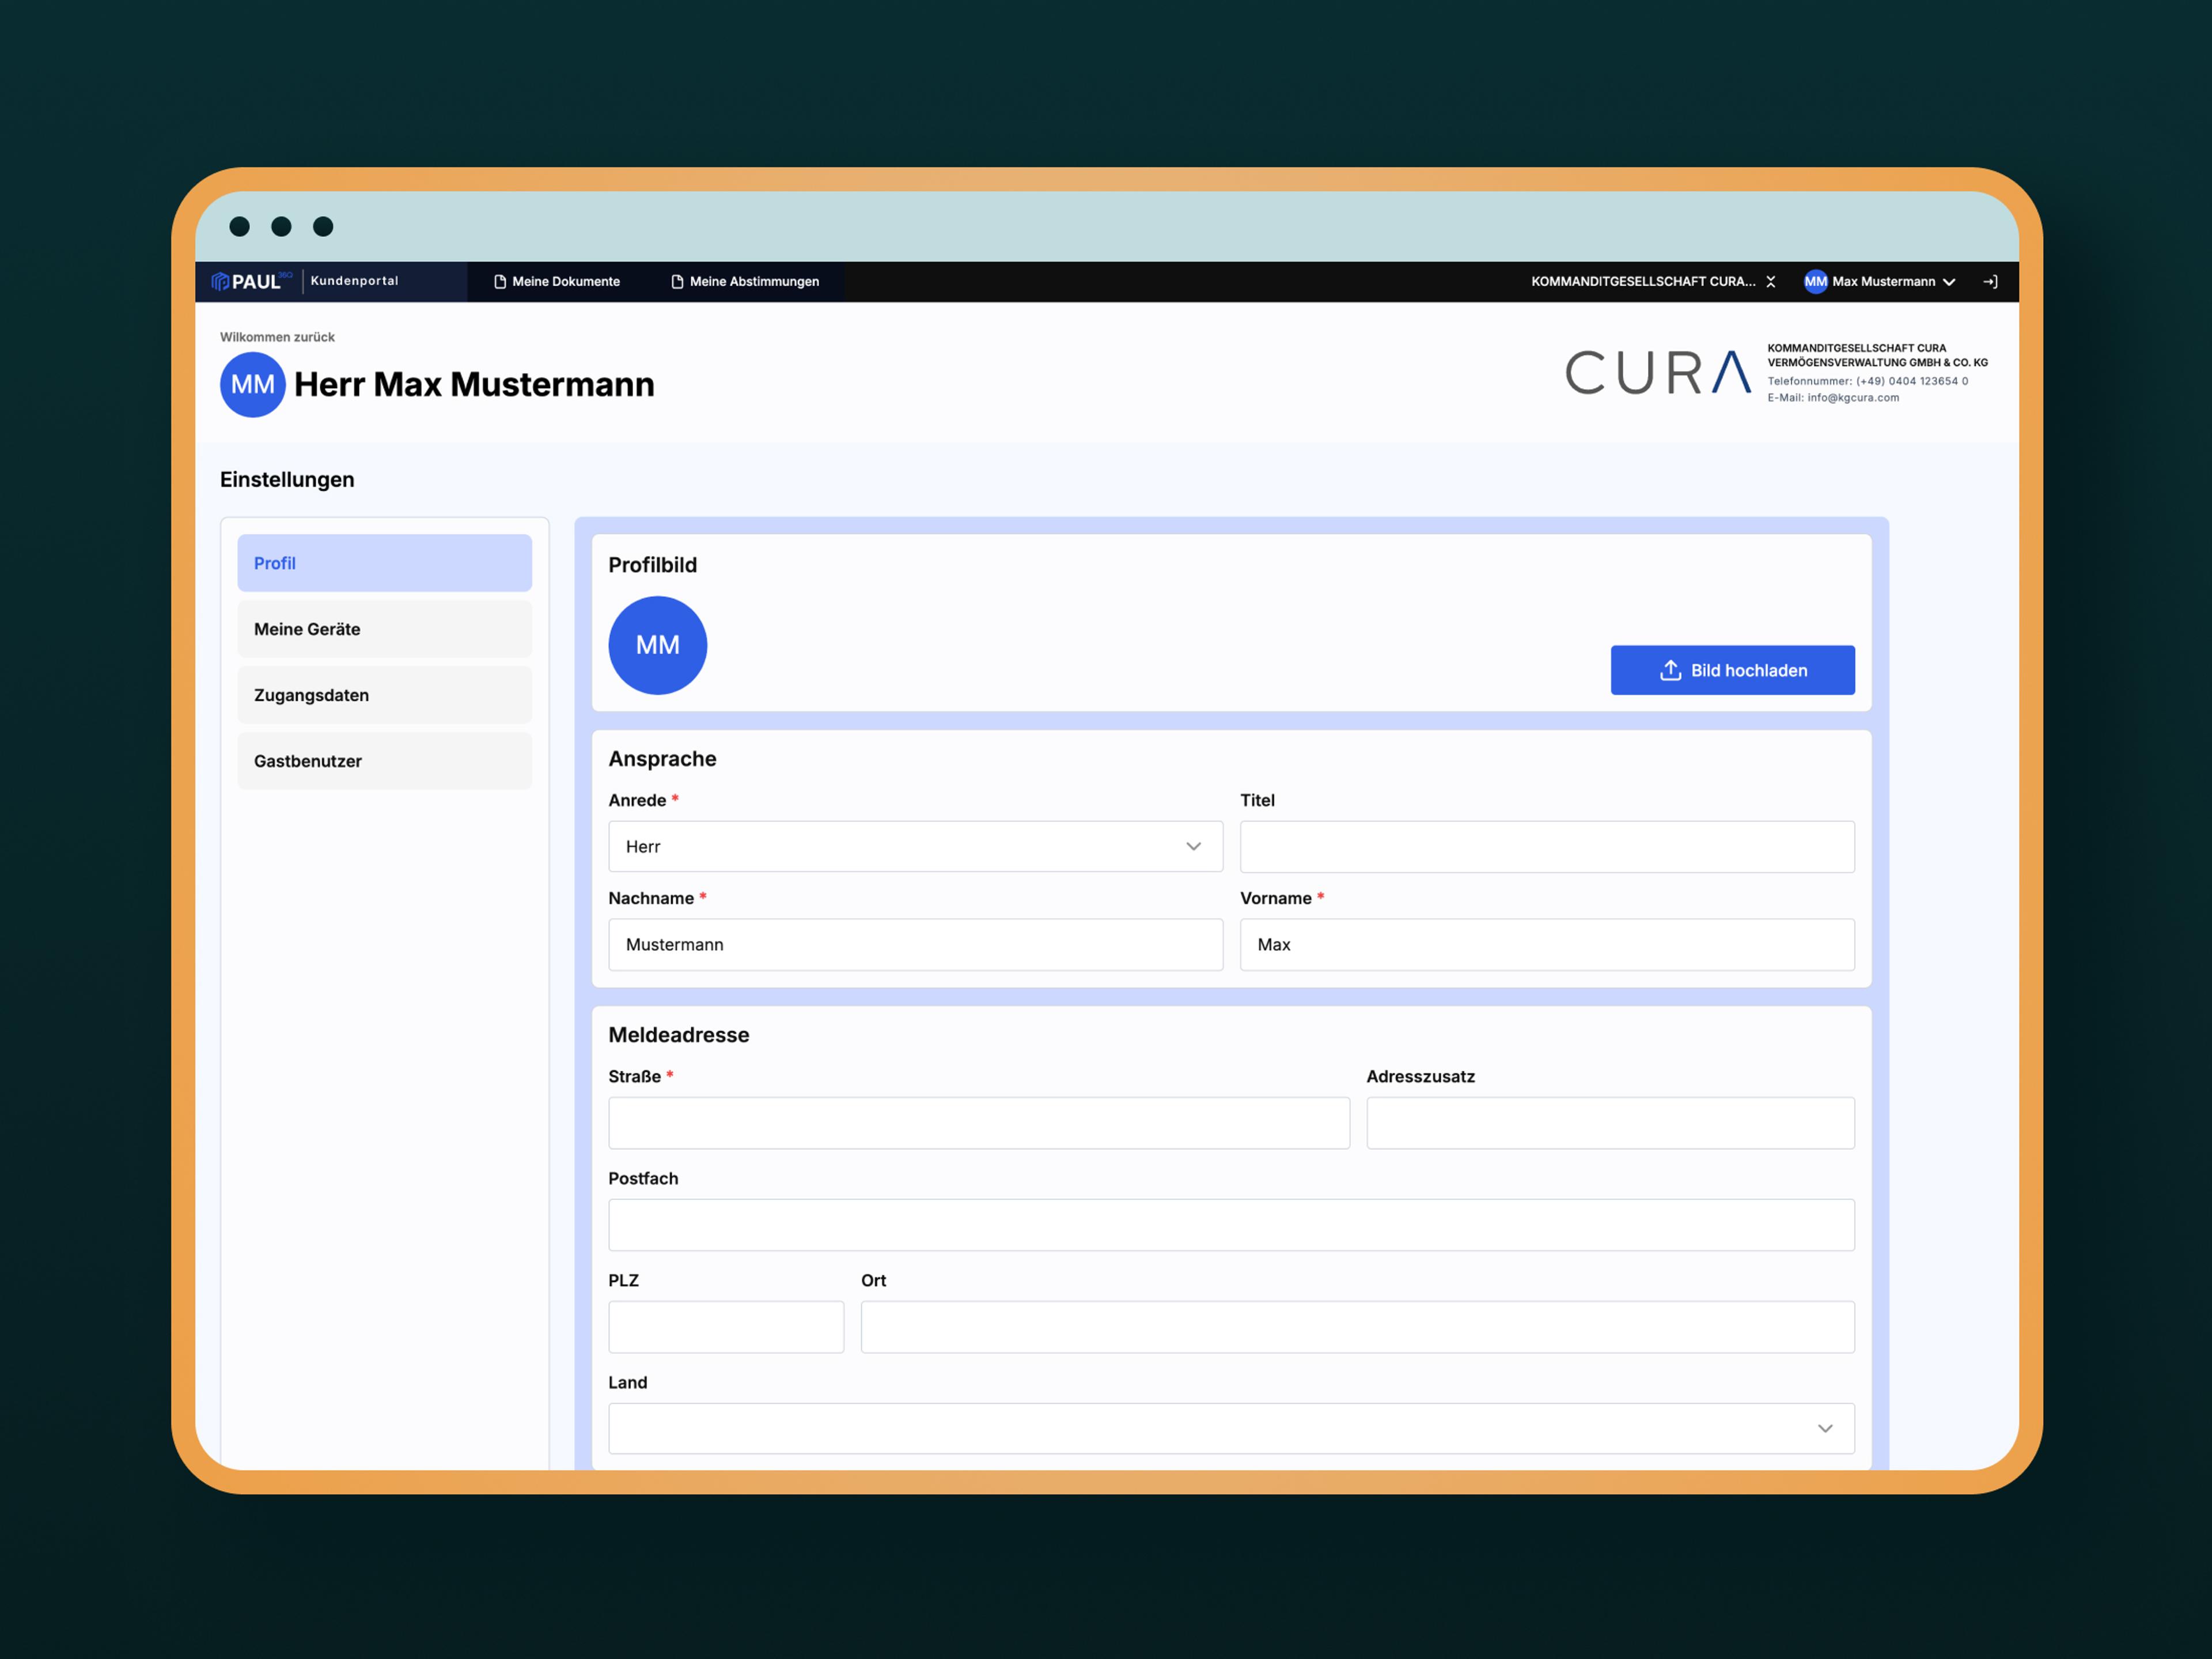Open the Anrede dropdown showing Herr

[914, 847]
